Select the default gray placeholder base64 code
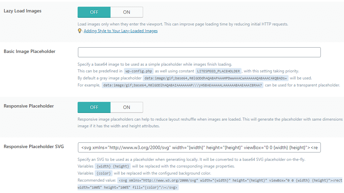Image resolution: width=344 pixels, height=193 pixels. [216, 78]
